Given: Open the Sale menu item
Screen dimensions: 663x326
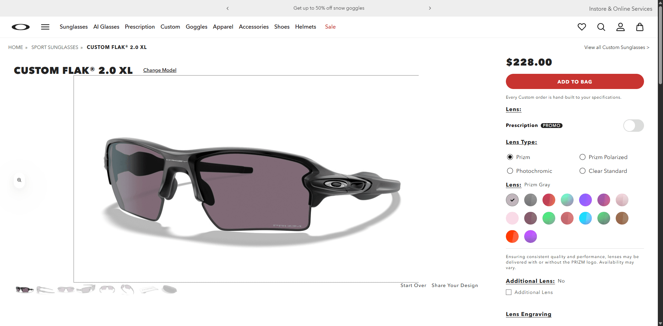Looking at the screenshot, I should (x=330, y=27).
